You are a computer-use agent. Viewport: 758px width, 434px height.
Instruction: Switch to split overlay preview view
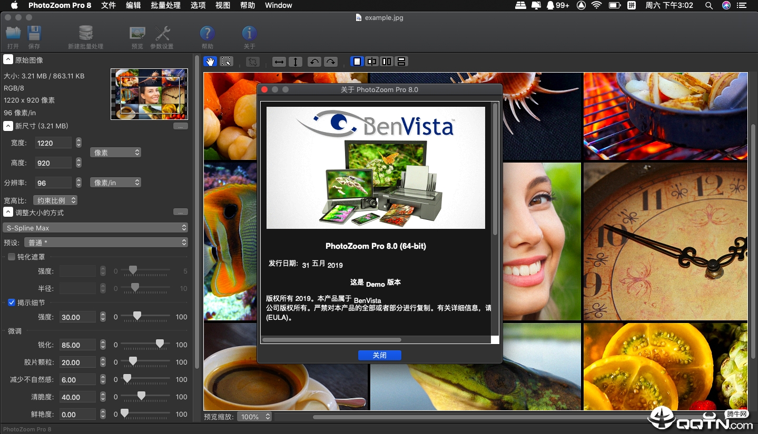(372, 62)
